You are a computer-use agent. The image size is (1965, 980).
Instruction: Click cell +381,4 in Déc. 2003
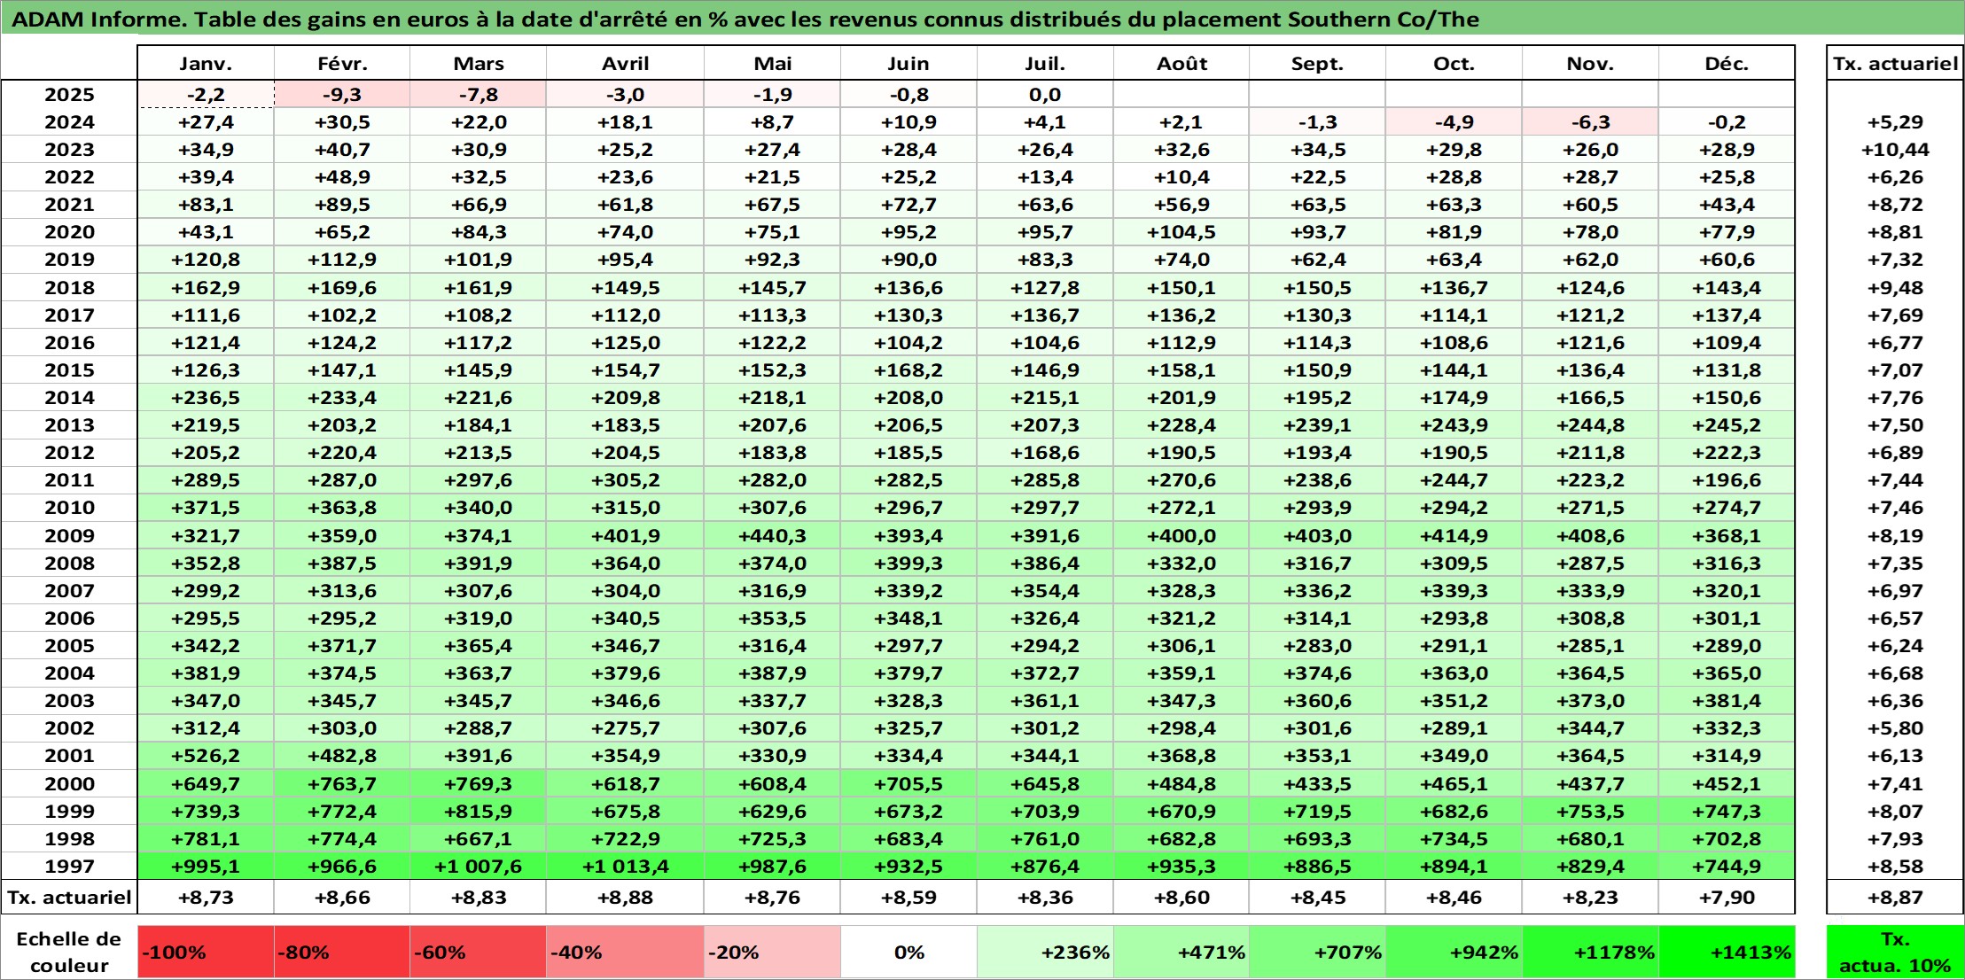(x=1727, y=701)
